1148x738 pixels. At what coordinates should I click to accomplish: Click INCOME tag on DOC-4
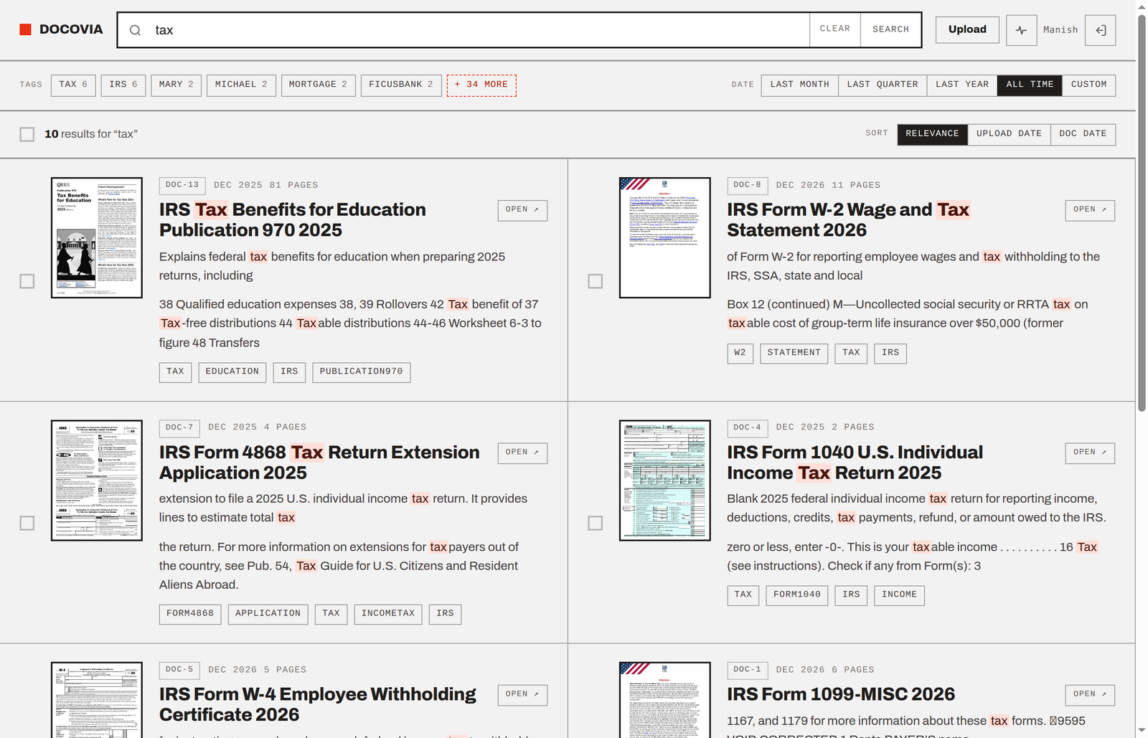click(899, 595)
